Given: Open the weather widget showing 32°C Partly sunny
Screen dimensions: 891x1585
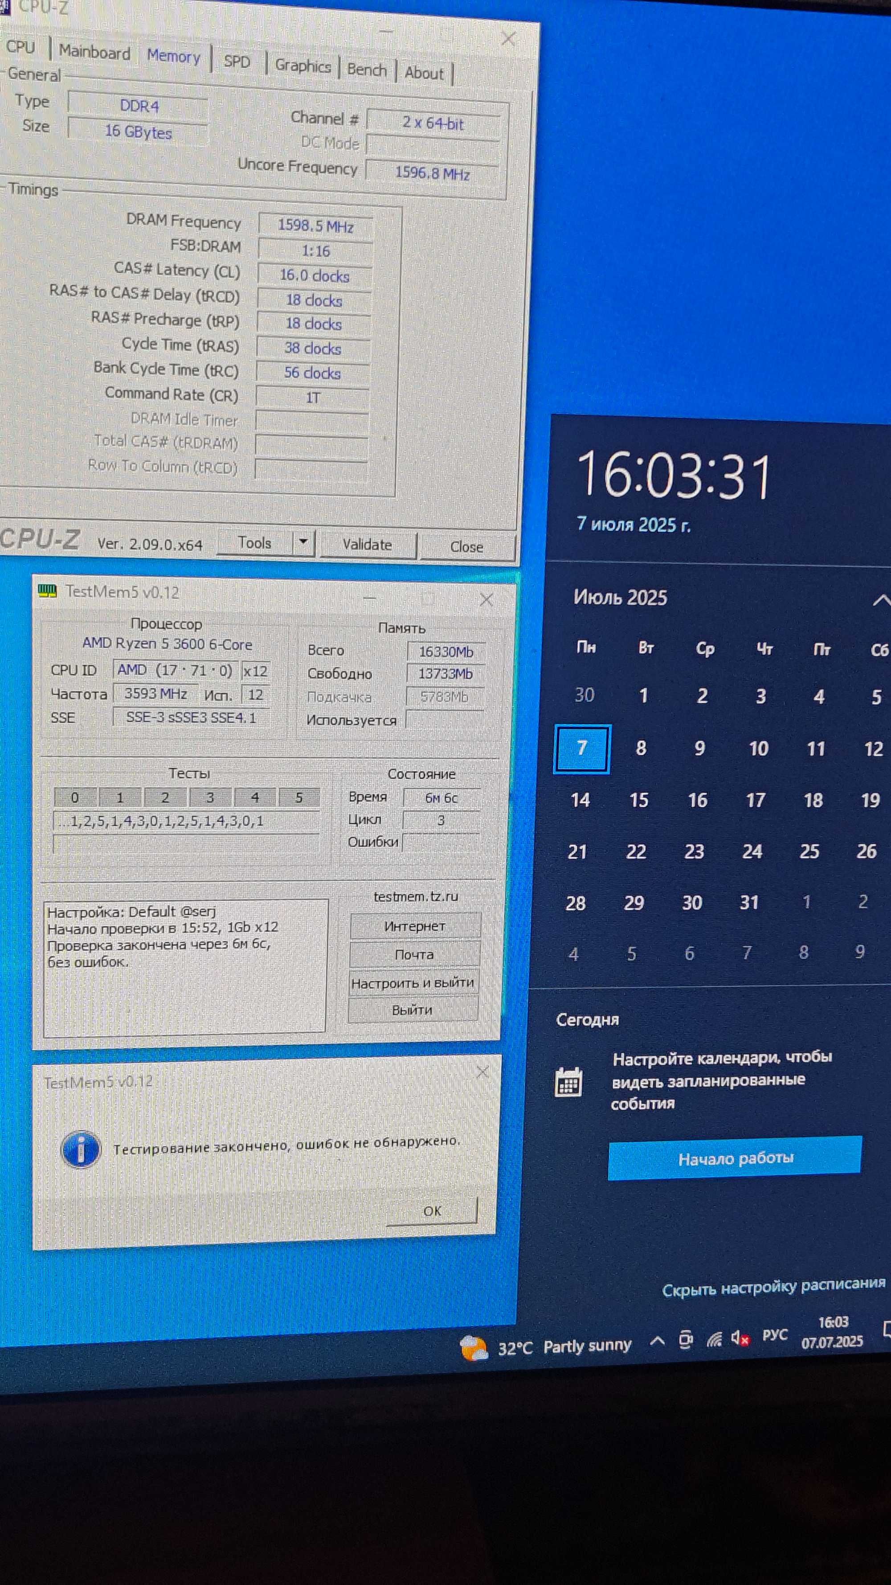Looking at the screenshot, I should tap(546, 1347).
